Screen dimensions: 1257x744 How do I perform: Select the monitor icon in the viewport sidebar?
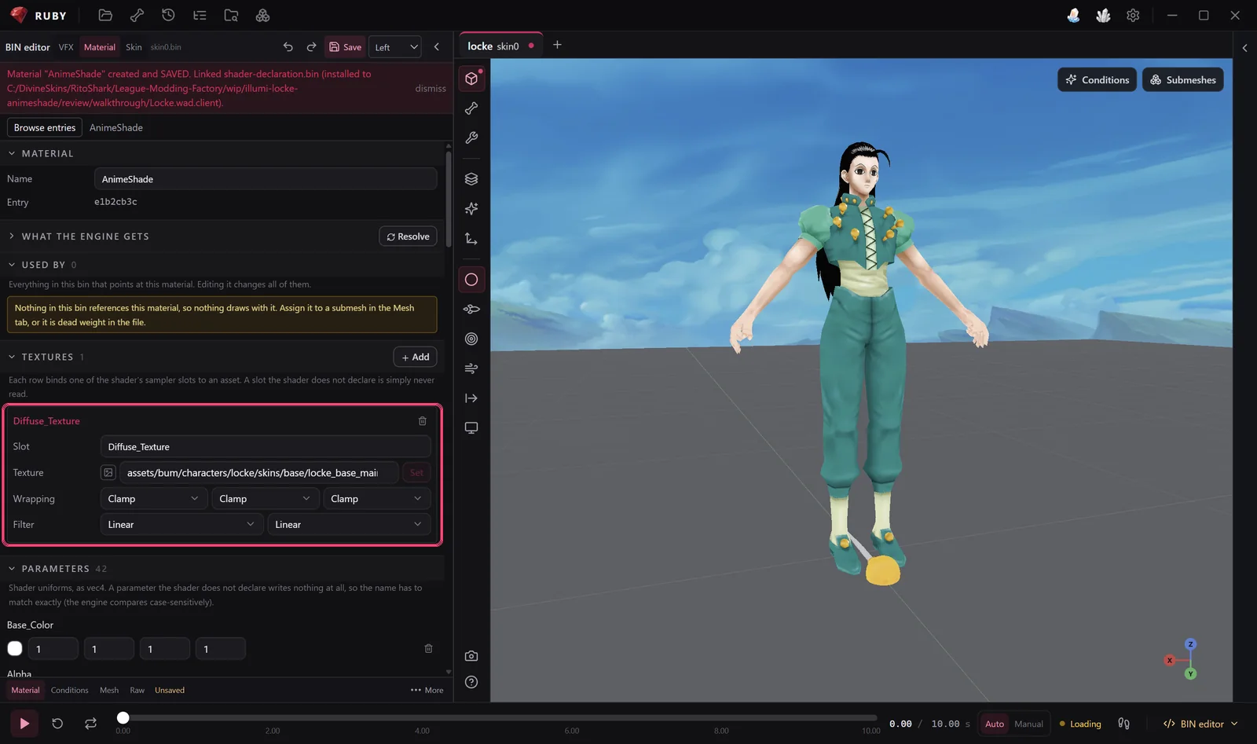click(x=471, y=428)
